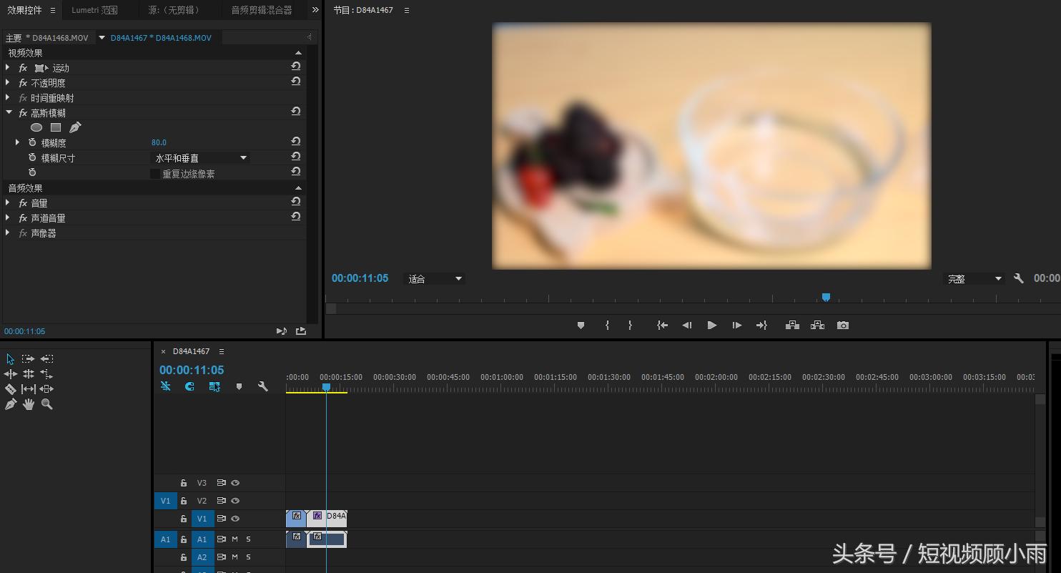Select the Zoom tool magnifier

click(47, 404)
